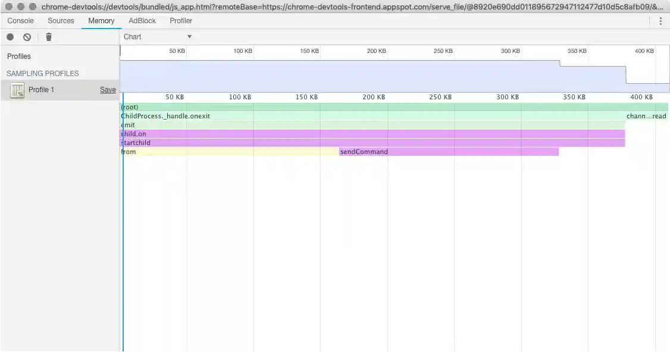Viewport: 670px width, 352px height.
Task: Select Profile 1 in the profiles sidebar
Action: (x=42, y=90)
